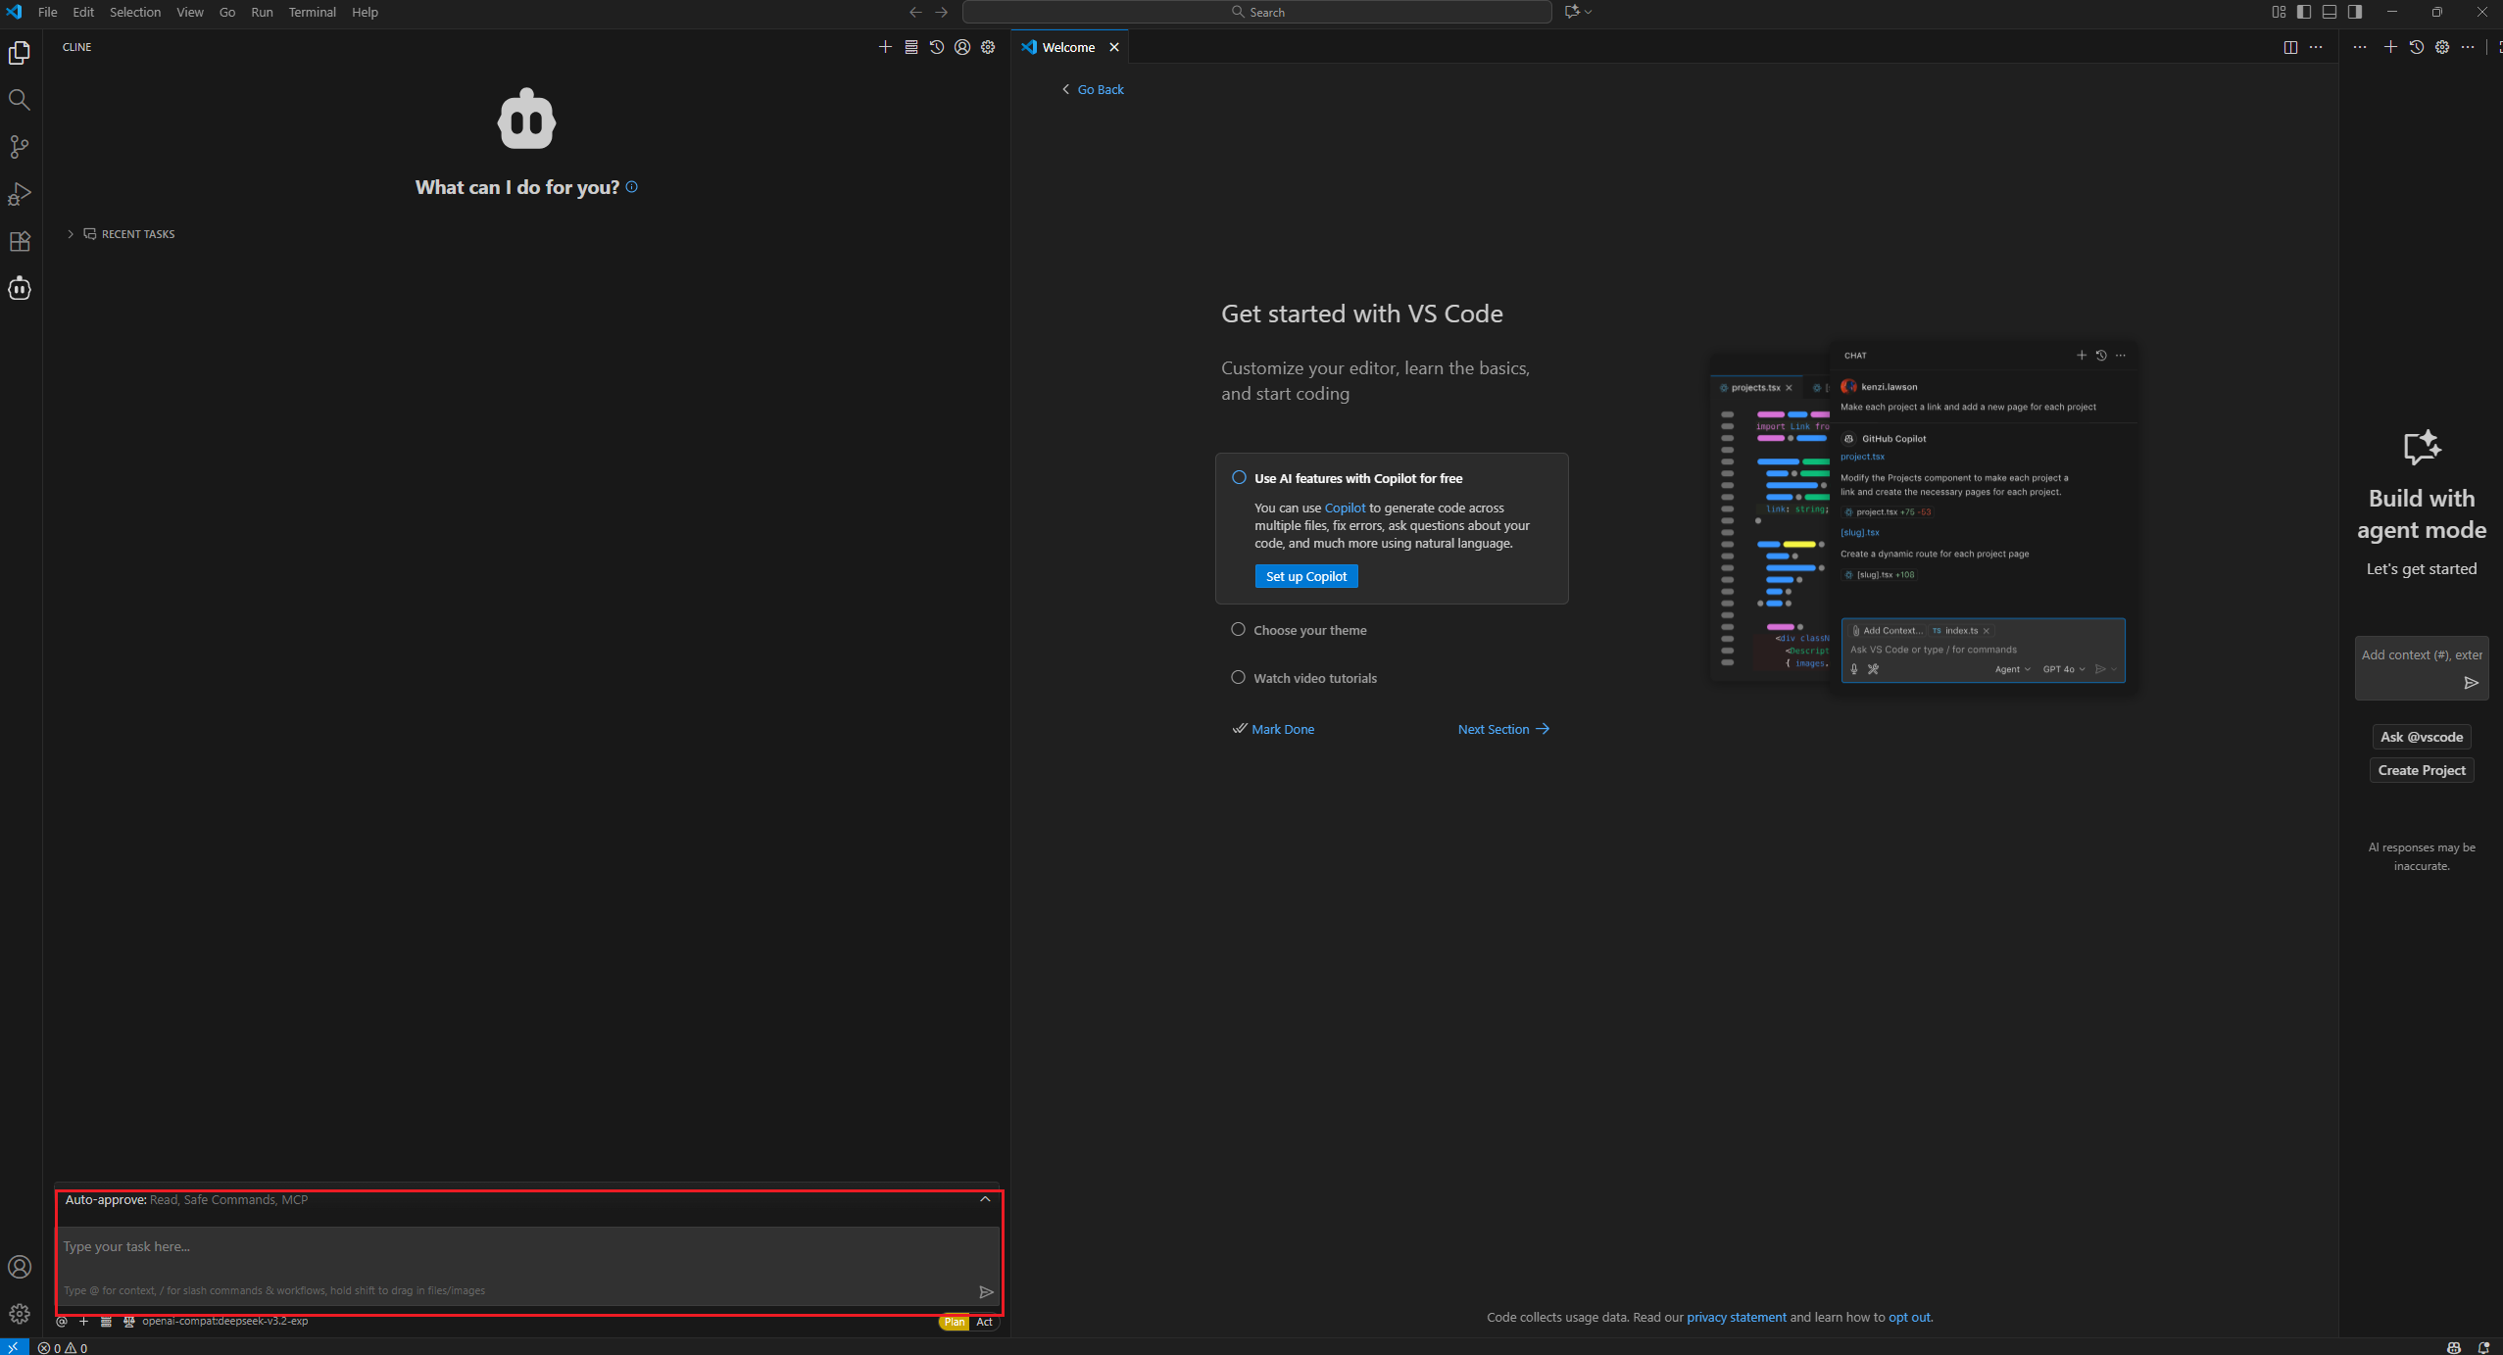Open Cline MCP servers icon
Screen dimensions: 2503x1355
tap(911, 47)
